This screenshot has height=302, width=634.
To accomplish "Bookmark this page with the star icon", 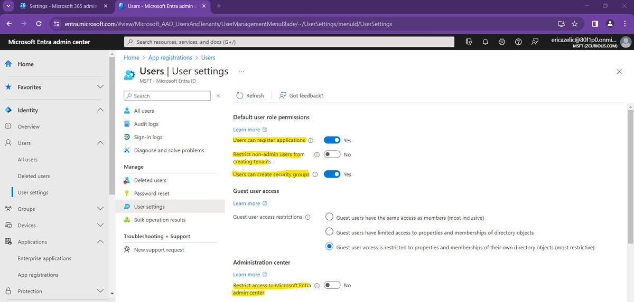I will tap(574, 24).
